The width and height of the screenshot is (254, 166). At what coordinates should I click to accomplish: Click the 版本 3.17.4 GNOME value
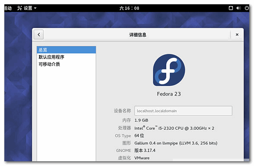(x=145, y=150)
